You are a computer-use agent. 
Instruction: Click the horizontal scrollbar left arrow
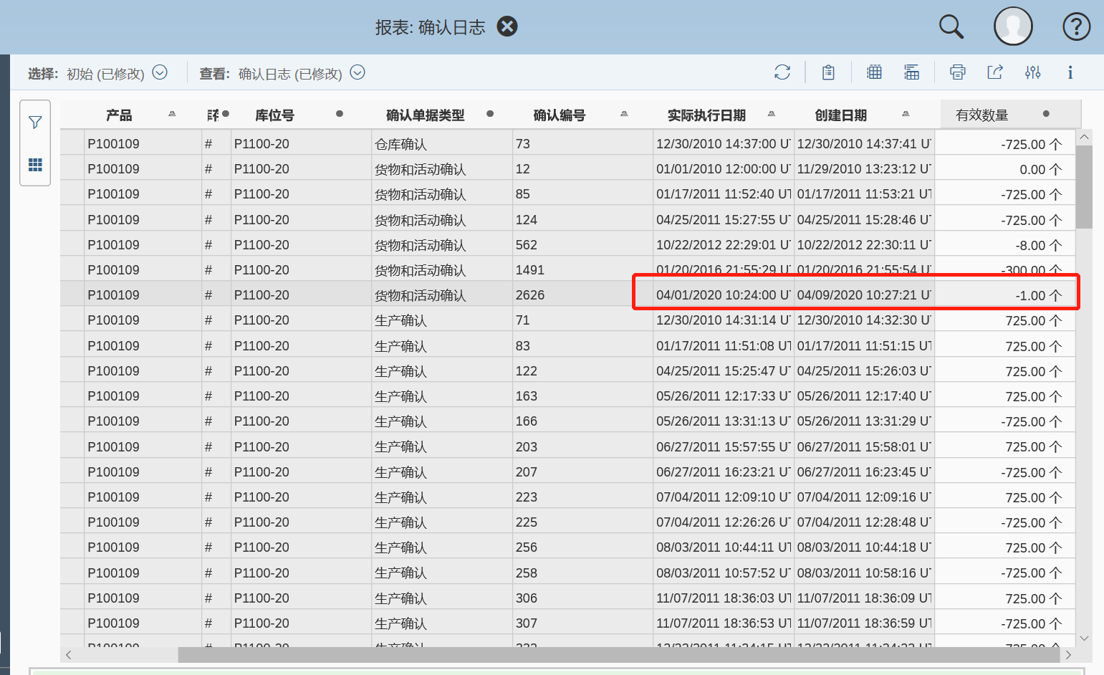point(69,655)
